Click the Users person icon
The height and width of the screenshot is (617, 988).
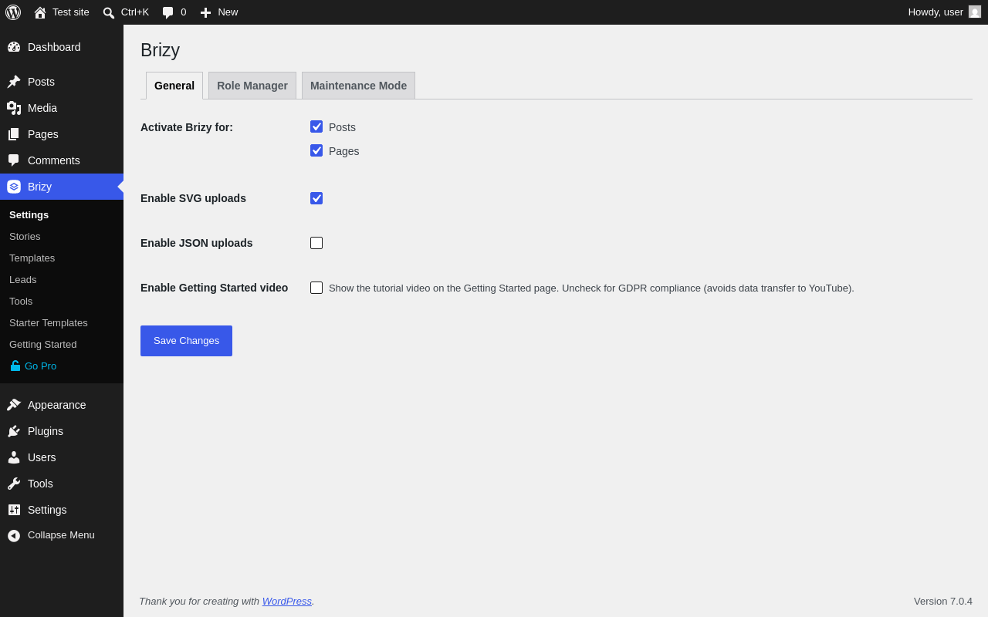coord(14,457)
